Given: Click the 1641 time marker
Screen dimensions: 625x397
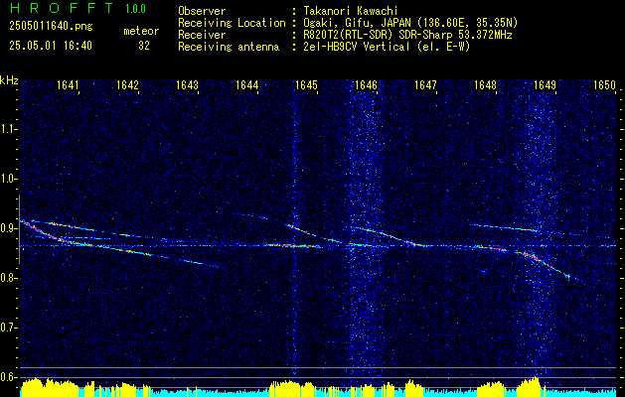Looking at the screenshot, I should coord(68,85).
